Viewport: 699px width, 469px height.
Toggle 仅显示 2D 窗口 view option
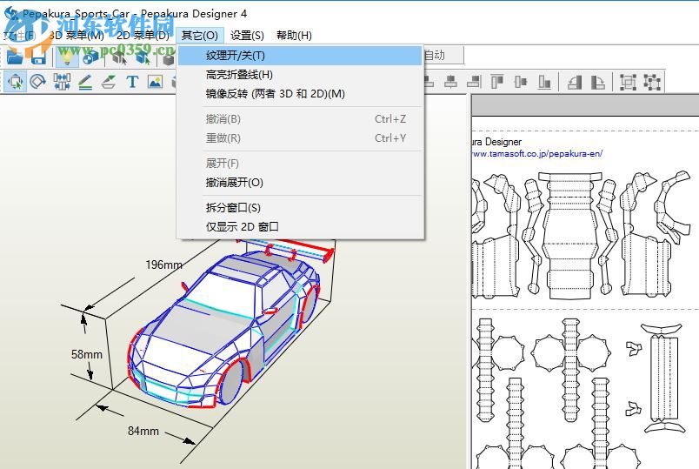pyautogui.click(x=242, y=226)
